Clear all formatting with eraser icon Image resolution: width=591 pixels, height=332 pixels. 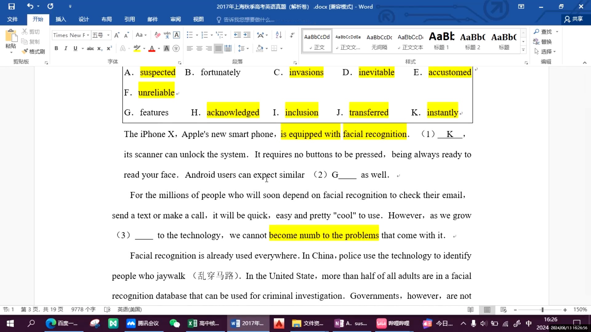point(157,35)
